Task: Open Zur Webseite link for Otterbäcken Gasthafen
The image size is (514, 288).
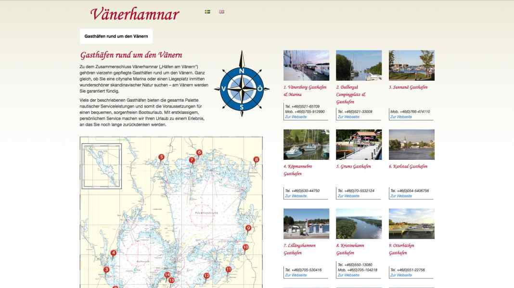Action: tap(401, 275)
